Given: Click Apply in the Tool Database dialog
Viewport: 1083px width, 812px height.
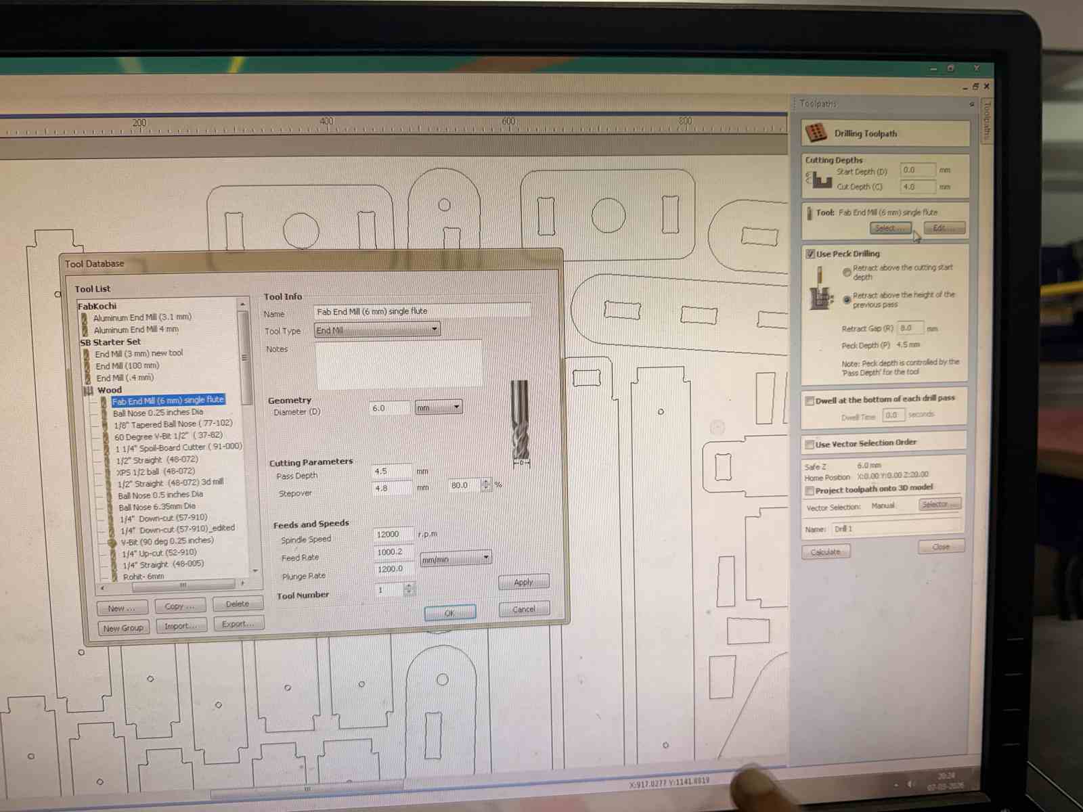Looking at the screenshot, I should [x=523, y=581].
